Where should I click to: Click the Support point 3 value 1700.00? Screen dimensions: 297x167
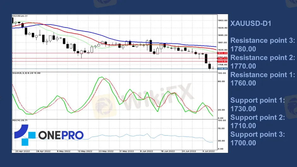(x=243, y=143)
